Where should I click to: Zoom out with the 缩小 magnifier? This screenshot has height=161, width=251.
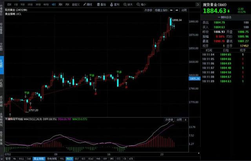click(141, 4)
